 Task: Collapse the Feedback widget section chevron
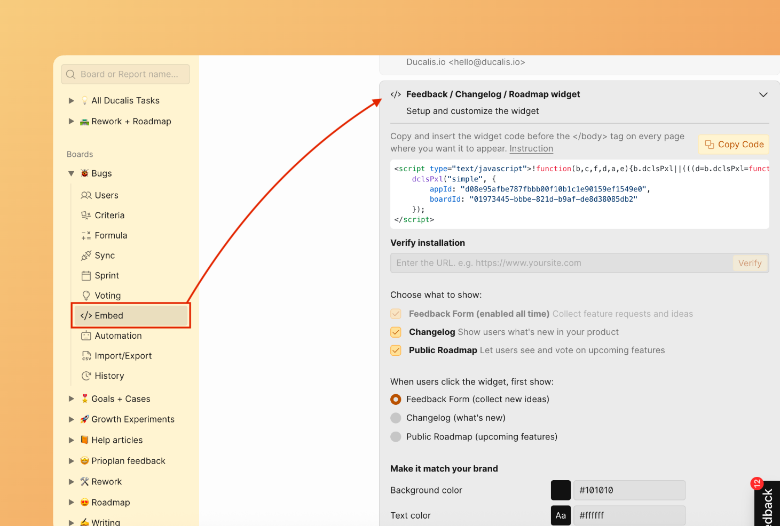(763, 94)
